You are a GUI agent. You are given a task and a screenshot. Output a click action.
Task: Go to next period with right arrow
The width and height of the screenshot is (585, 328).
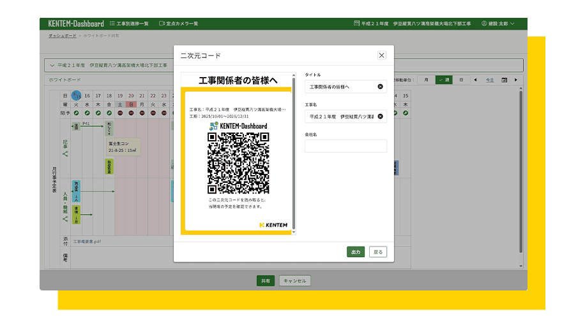[516, 80]
